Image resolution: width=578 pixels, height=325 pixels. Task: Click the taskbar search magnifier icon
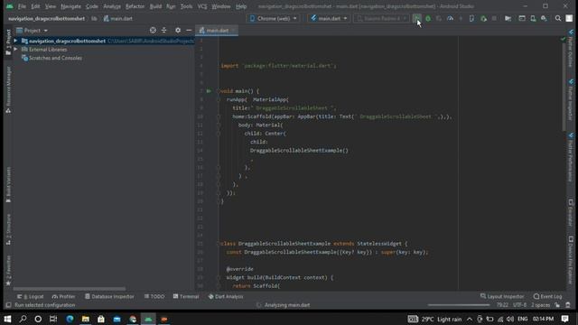click(23, 319)
